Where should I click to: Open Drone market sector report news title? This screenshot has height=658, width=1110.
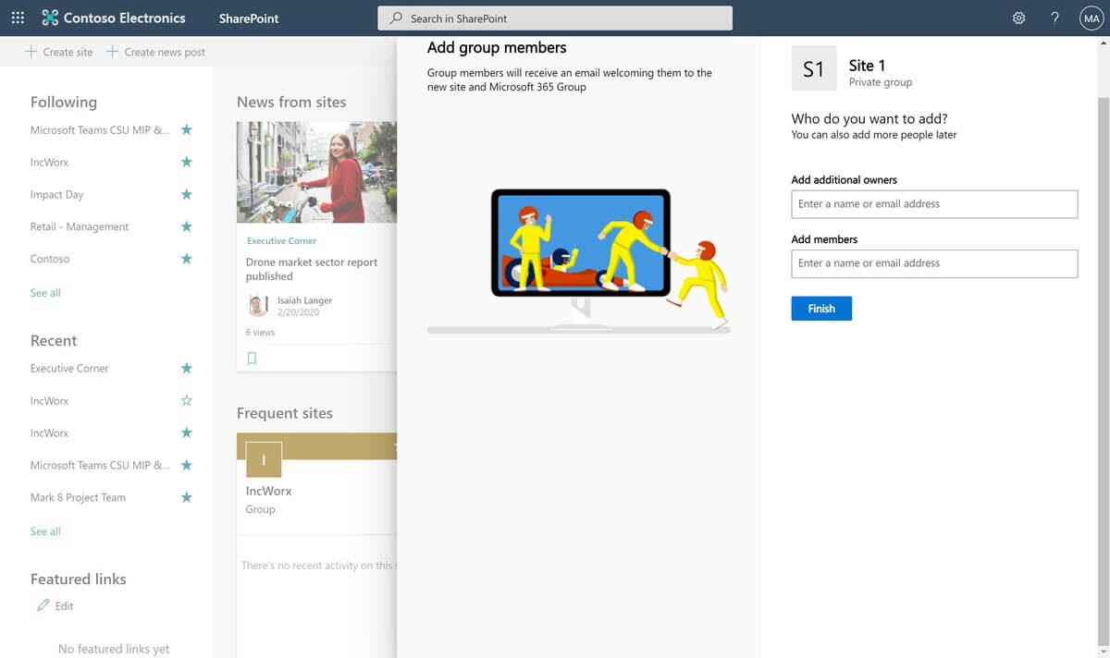(x=312, y=269)
